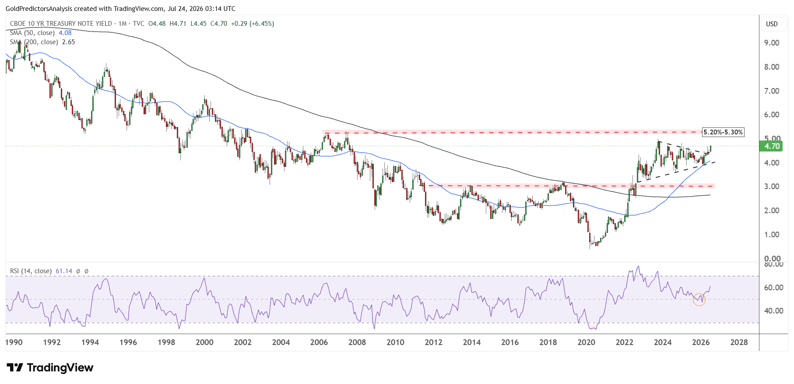Click the 2008 year on the time axis
The image size is (794, 384).
[x=357, y=342]
